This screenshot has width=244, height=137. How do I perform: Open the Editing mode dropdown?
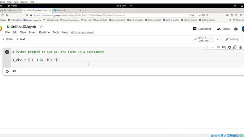click(x=232, y=39)
